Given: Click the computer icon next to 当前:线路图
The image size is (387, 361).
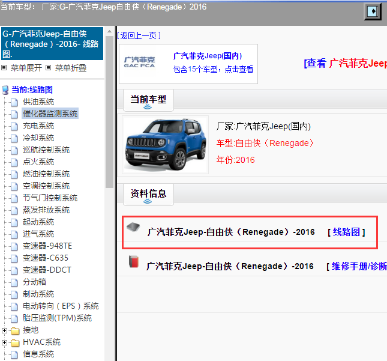Looking at the screenshot, I should click(5, 89).
